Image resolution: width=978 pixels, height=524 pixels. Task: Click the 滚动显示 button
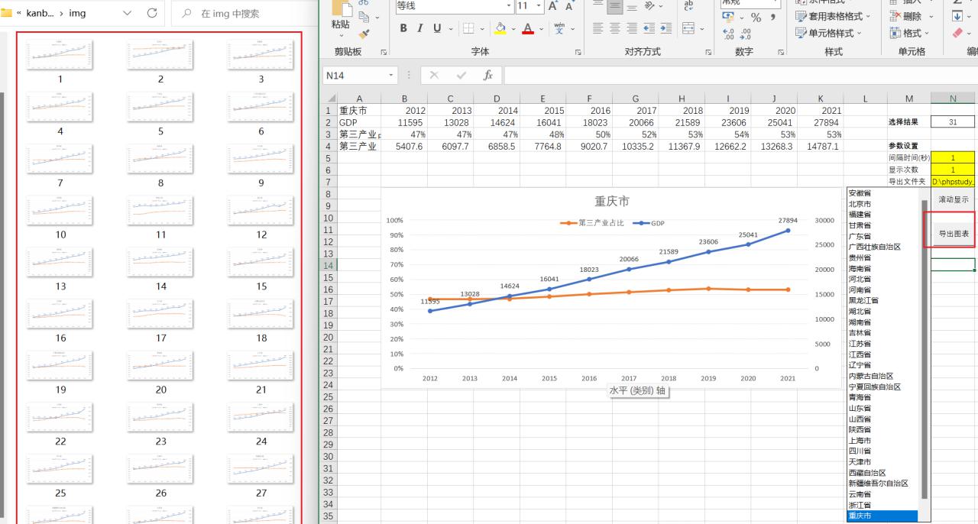(x=954, y=199)
